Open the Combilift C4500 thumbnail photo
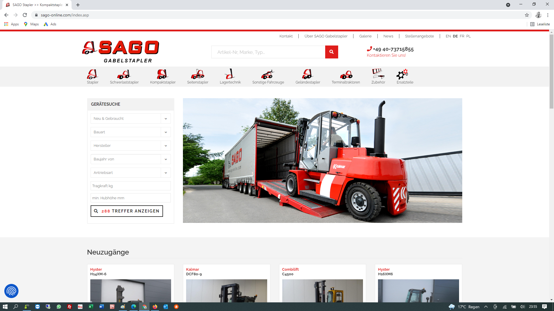This screenshot has height=311, width=554. coord(322,291)
